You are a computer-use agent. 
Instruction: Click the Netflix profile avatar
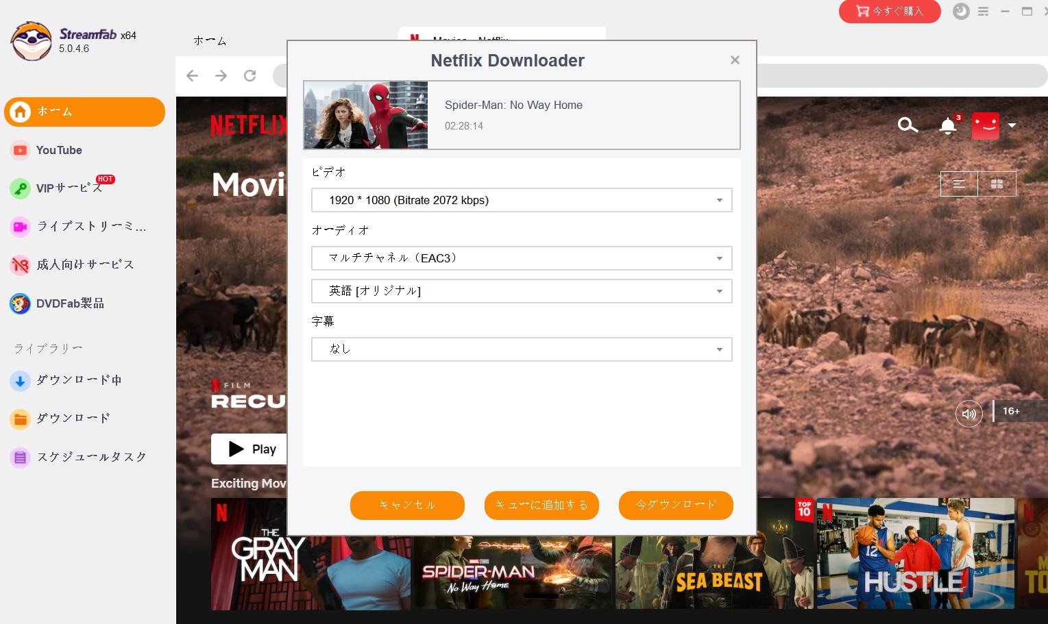tap(986, 126)
